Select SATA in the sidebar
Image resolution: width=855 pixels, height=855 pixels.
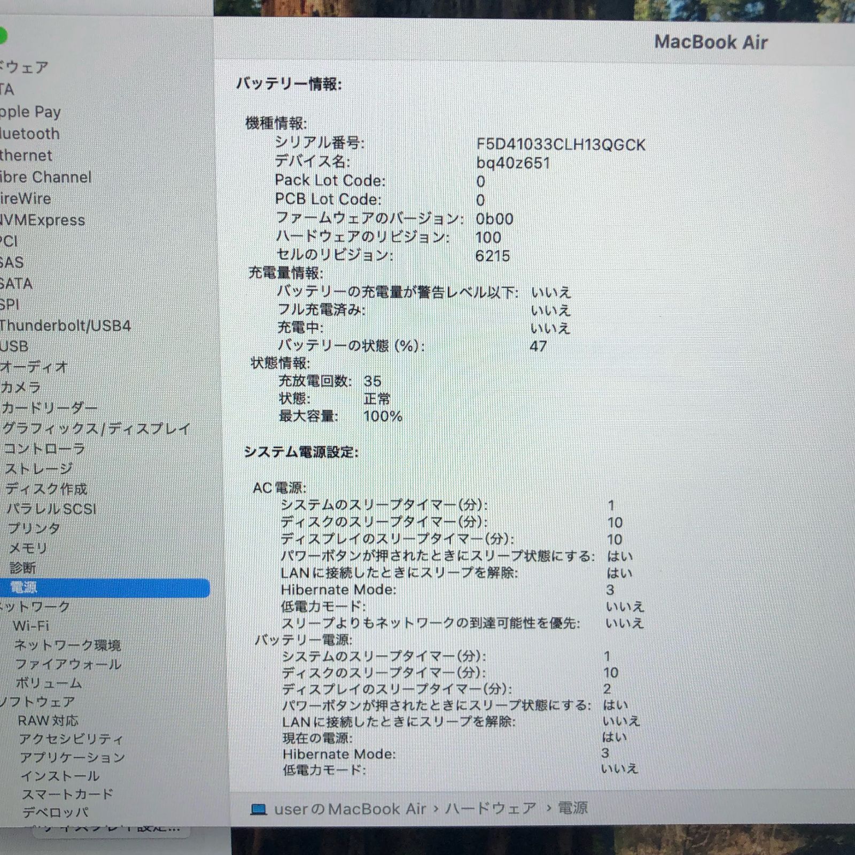pyautogui.click(x=17, y=283)
